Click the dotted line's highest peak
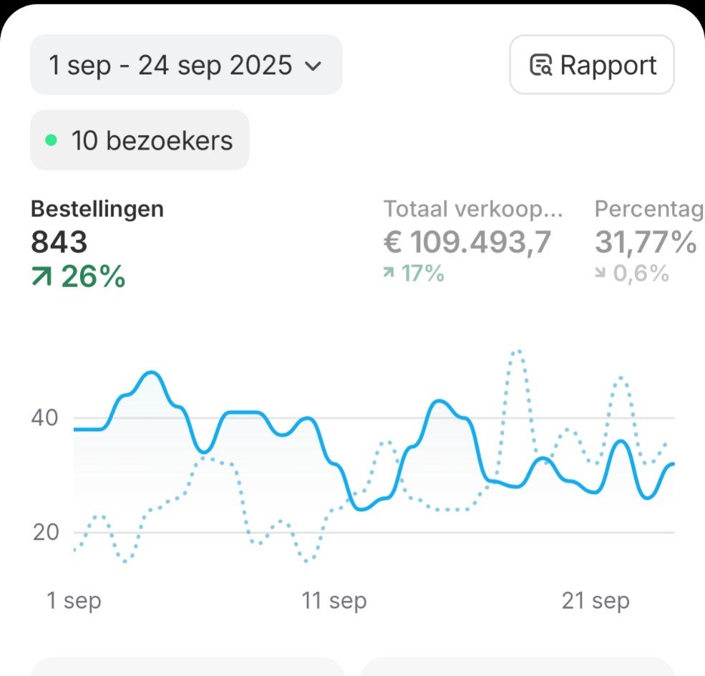 517,351
